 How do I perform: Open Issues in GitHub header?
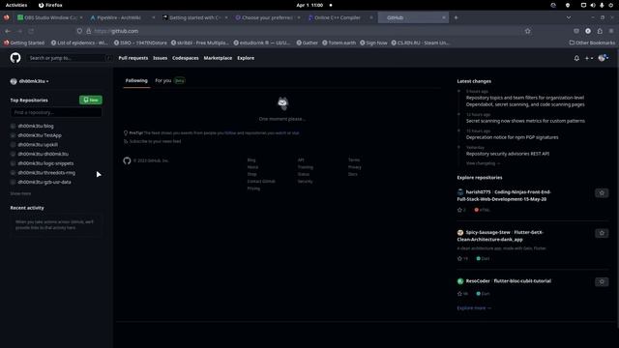(x=160, y=58)
